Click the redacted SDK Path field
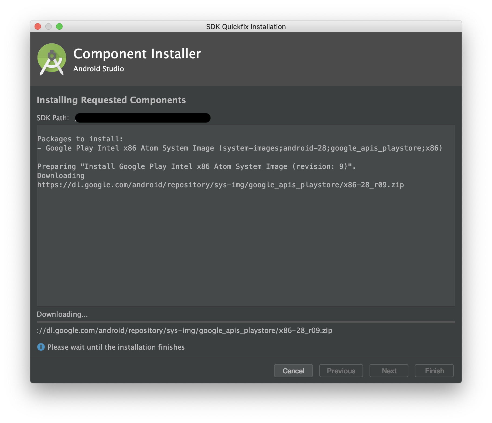This screenshot has width=492, height=423. (143, 118)
